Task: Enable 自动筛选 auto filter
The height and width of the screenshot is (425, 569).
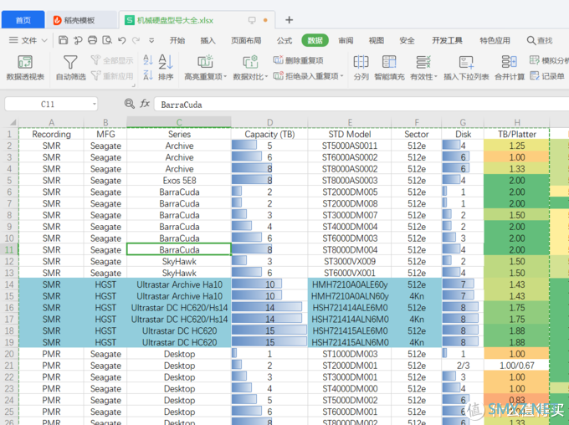Action: coord(71,68)
